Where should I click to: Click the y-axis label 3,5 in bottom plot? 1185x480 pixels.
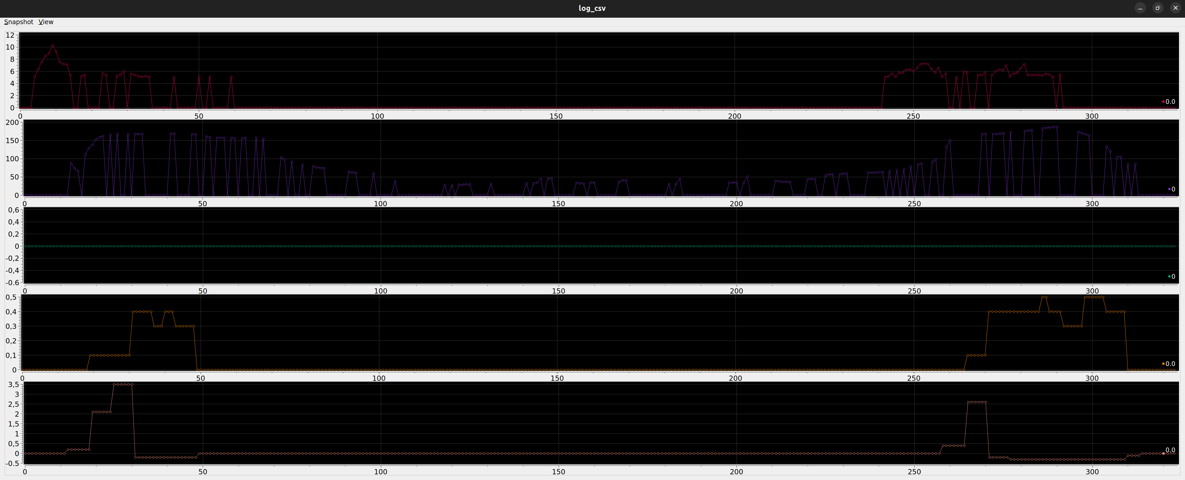click(14, 384)
